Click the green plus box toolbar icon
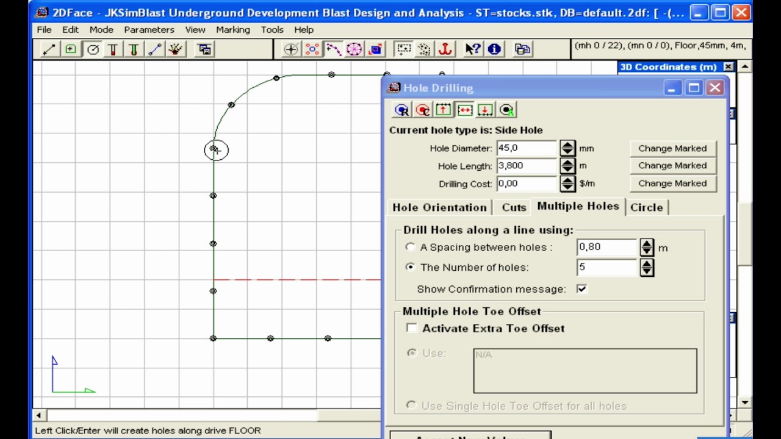Image resolution: width=781 pixels, height=439 pixels. pyautogui.click(x=71, y=49)
